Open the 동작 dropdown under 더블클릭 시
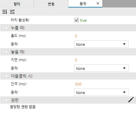 click(101, 92)
